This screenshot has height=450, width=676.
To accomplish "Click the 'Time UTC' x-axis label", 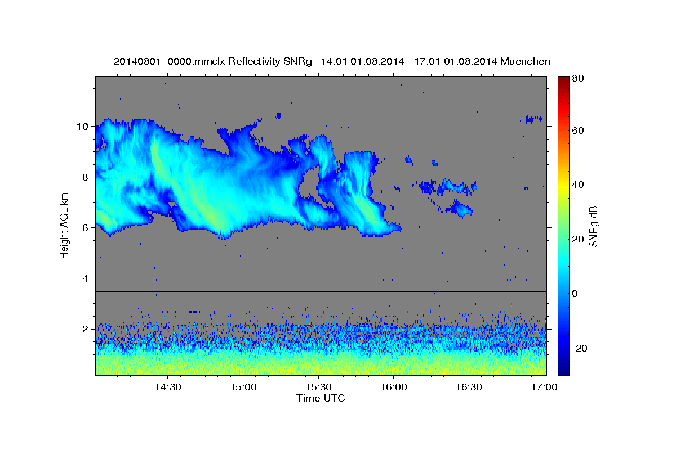I will [321, 398].
